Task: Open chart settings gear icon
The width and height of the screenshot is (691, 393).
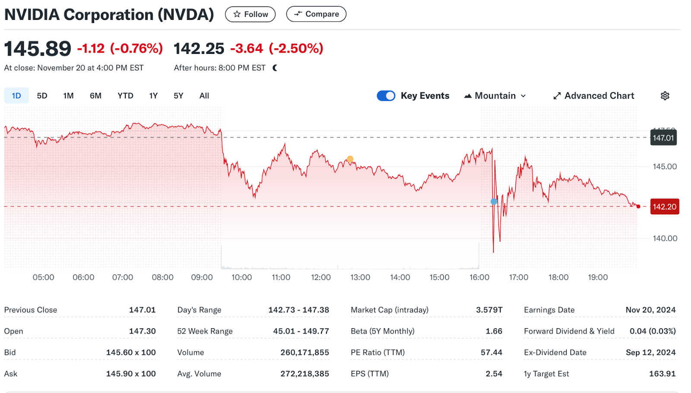Action: coord(665,96)
